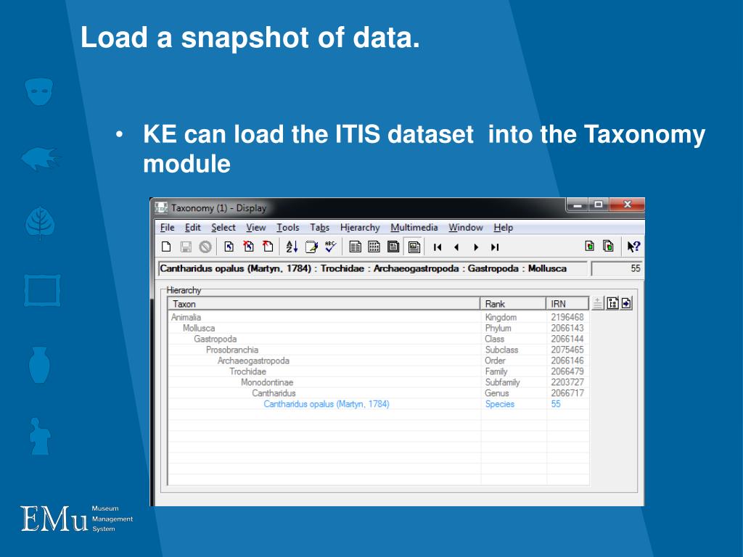Image resolution: width=743 pixels, height=557 pixels.
Task: Click the notepad with pencil toolbar icon
Action: click(x=311, y=247)
